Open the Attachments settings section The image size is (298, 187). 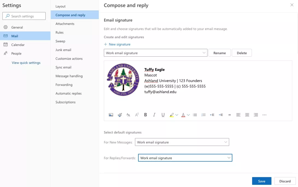65,24
